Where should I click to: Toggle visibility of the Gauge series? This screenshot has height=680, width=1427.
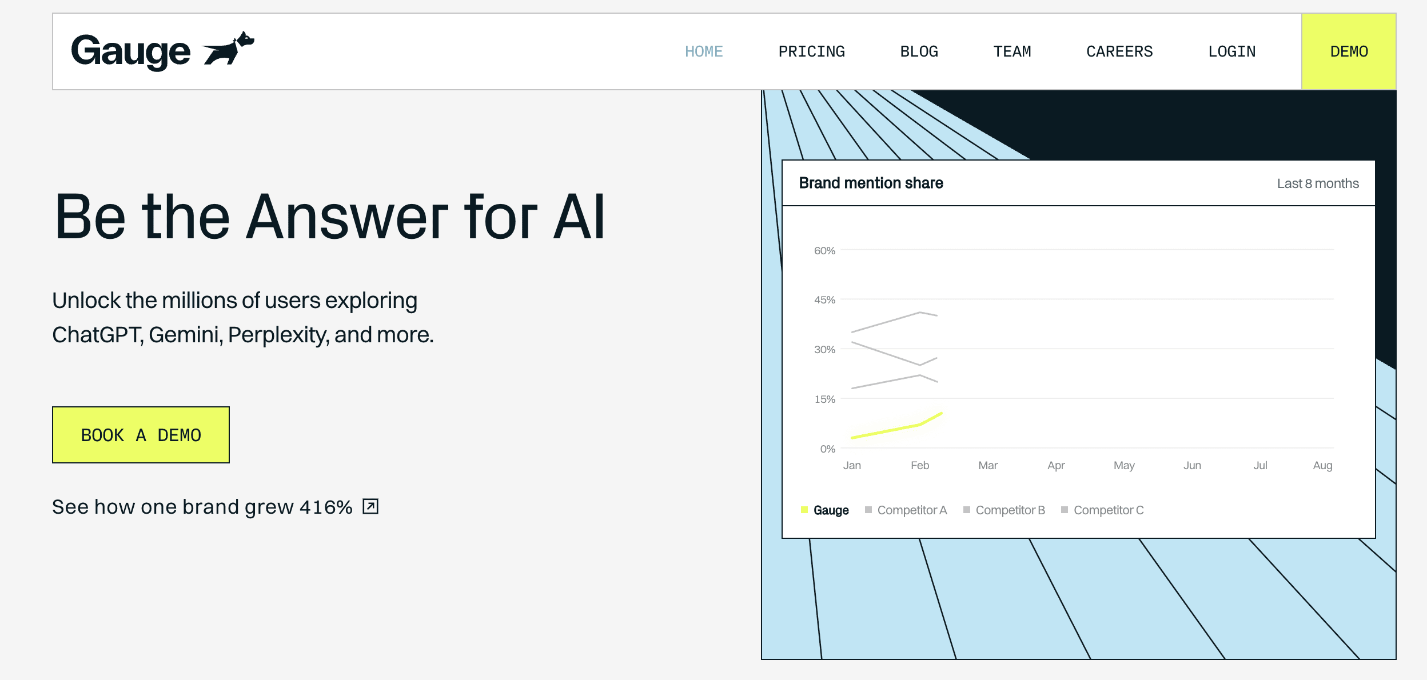tap(824, 509)
